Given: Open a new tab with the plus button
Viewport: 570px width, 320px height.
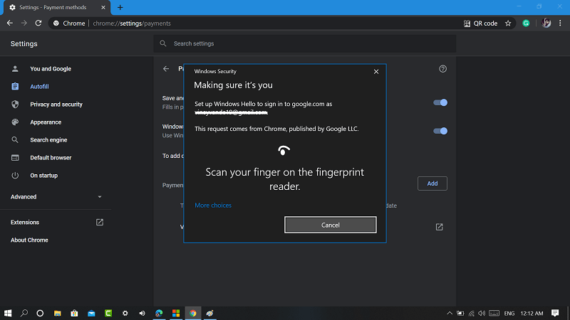Looking at the screenshot, I should (120, 8).
